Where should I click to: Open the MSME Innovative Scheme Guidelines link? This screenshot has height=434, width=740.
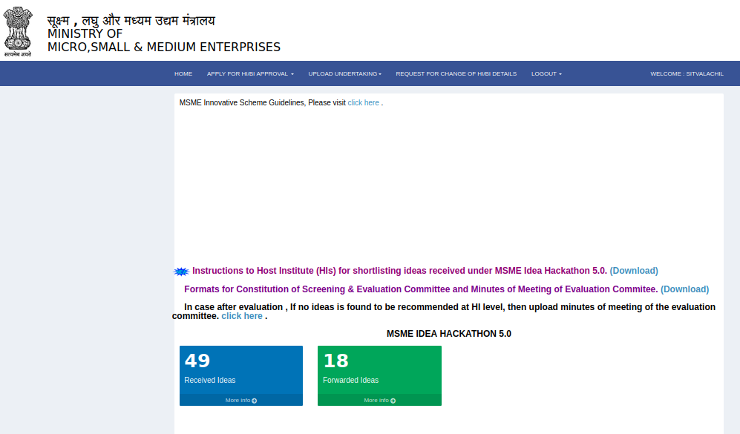[x=362, y=102]
